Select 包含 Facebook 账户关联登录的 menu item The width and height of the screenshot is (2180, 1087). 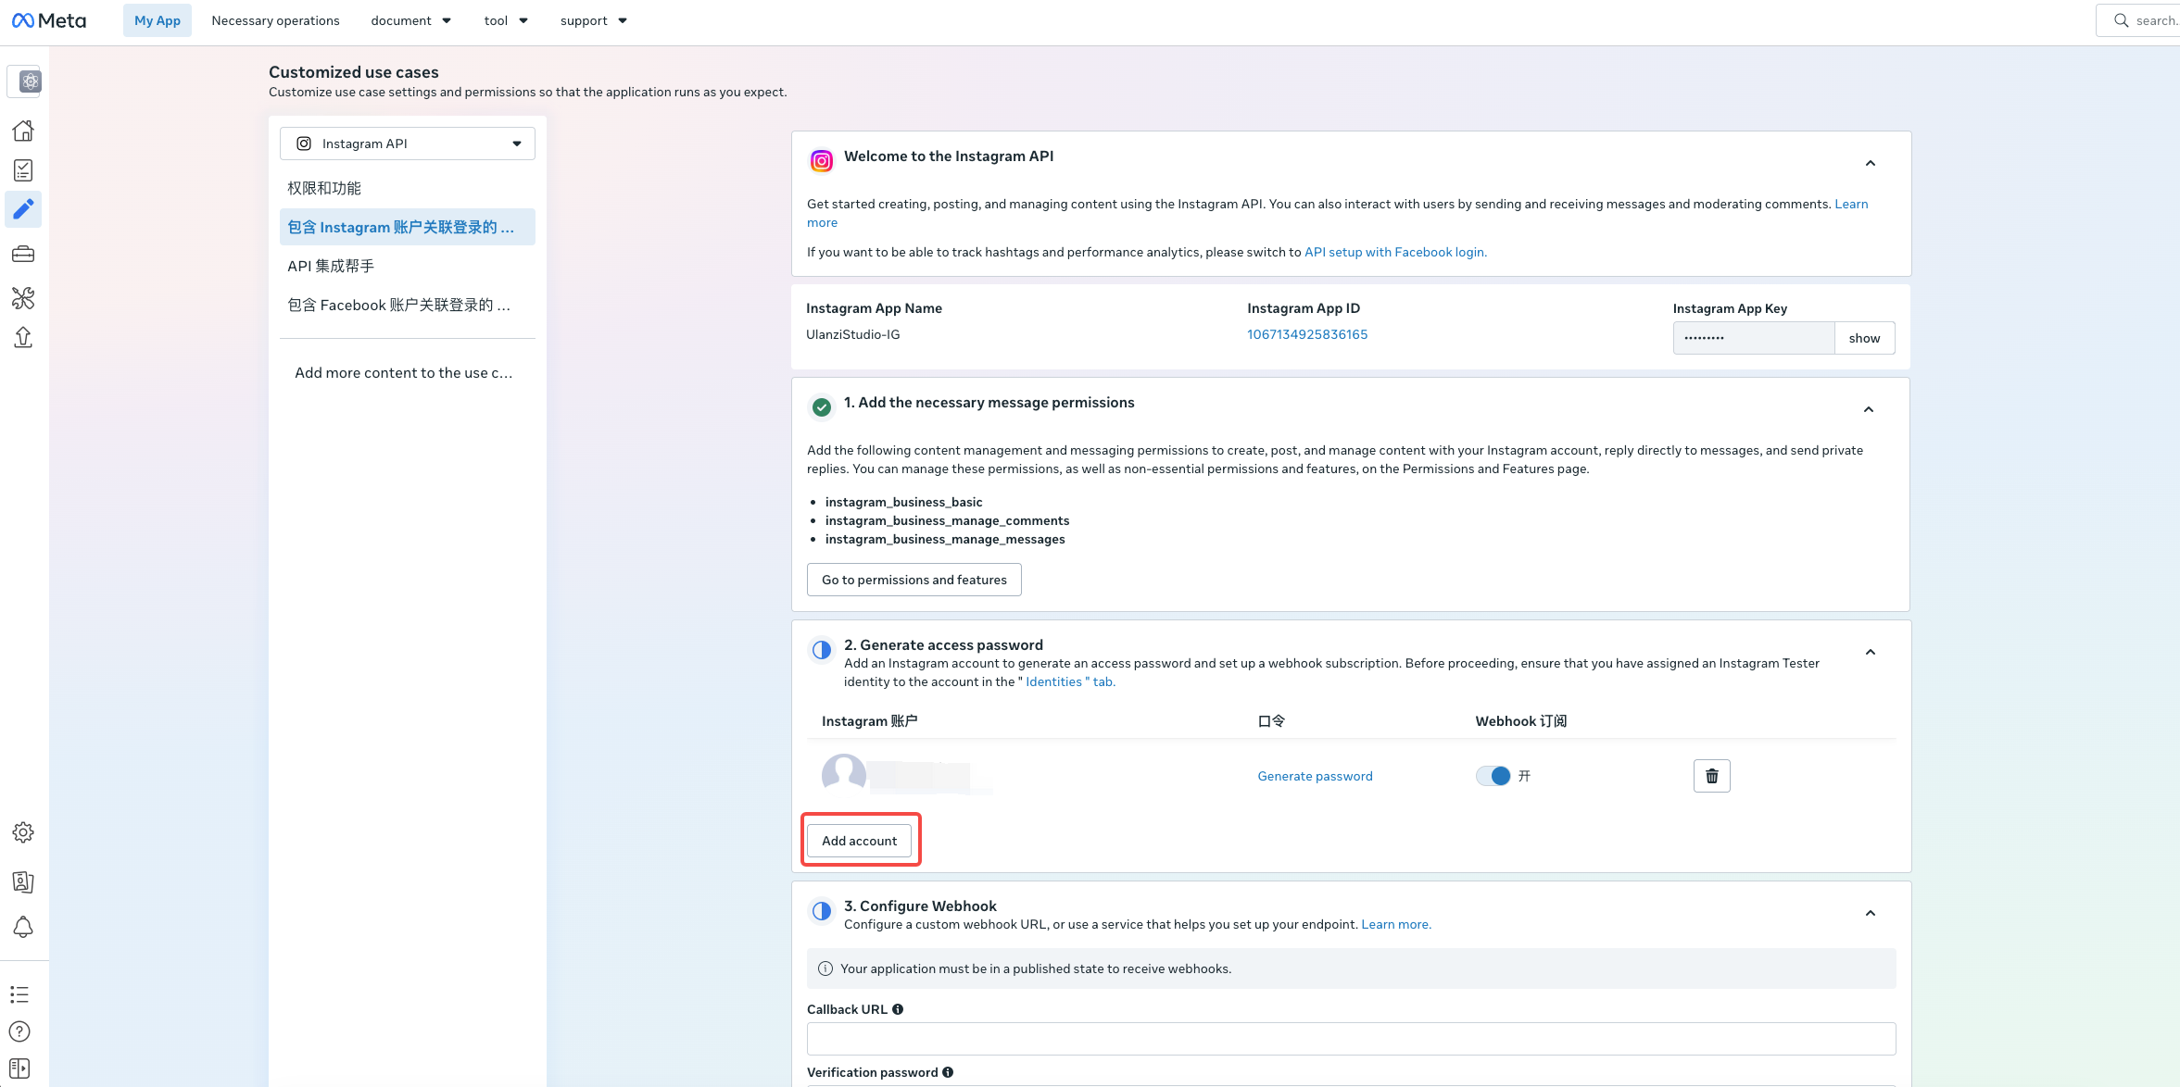(408, 305)
